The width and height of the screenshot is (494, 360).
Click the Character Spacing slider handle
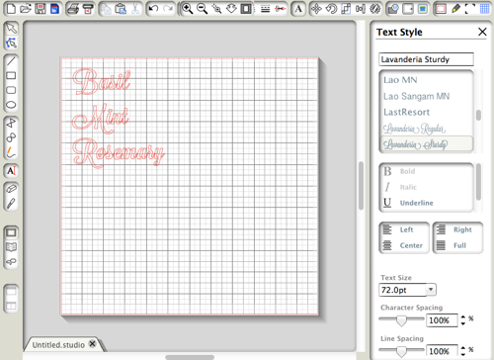click(x=401, y=320)
